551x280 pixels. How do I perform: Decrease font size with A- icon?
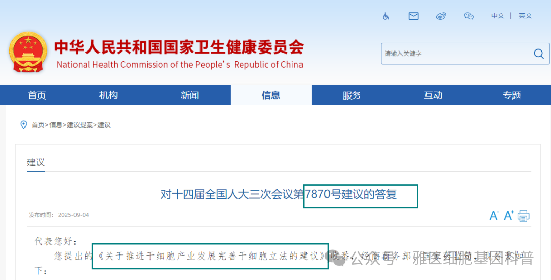tap(493, 216)
